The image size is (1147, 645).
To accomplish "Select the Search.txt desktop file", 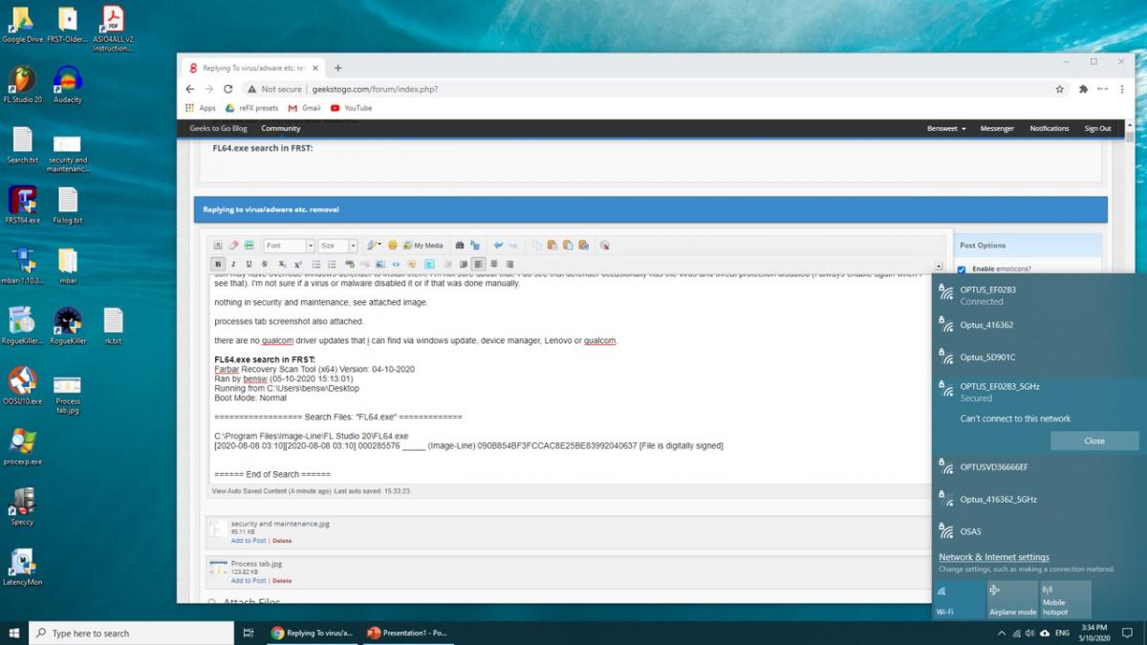I will point(22,145).
